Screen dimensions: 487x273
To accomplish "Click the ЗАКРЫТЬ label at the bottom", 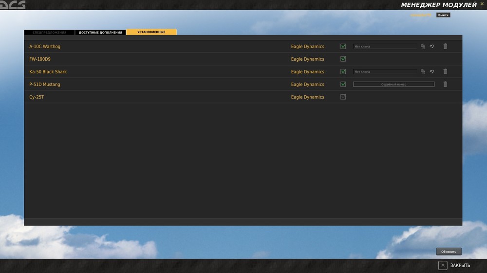I will [460, 266].
